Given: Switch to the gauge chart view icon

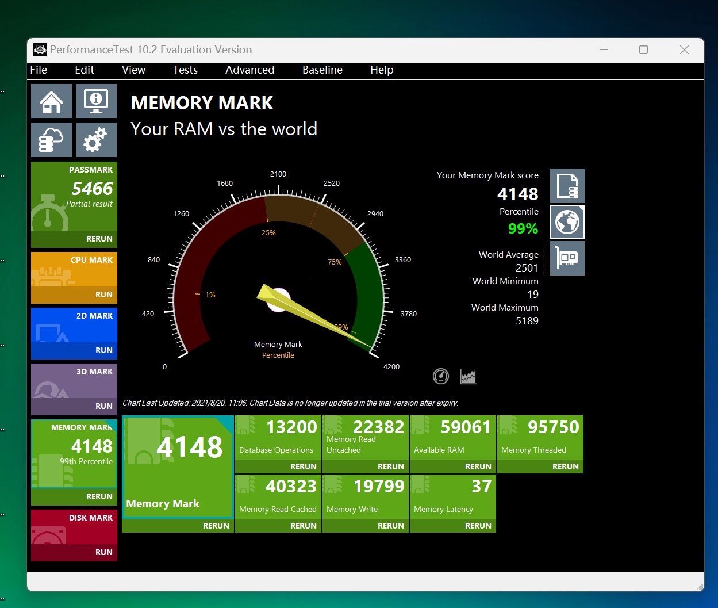Looking at the screenshot, I should (x=440, y=376).
